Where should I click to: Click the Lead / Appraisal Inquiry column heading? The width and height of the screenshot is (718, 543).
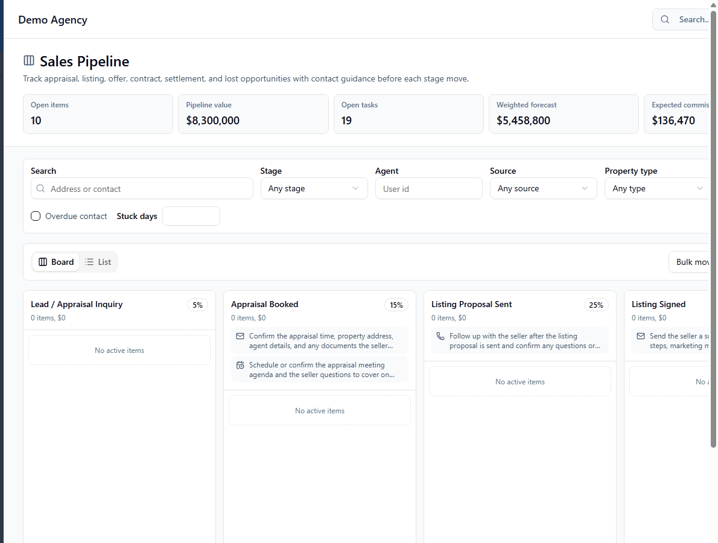pyautogui.click(x=77, y=304)
